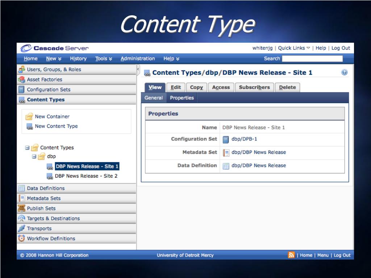Click the New Container link
Viewport: 371px width, 278px height.
click(x=52, y=117)
